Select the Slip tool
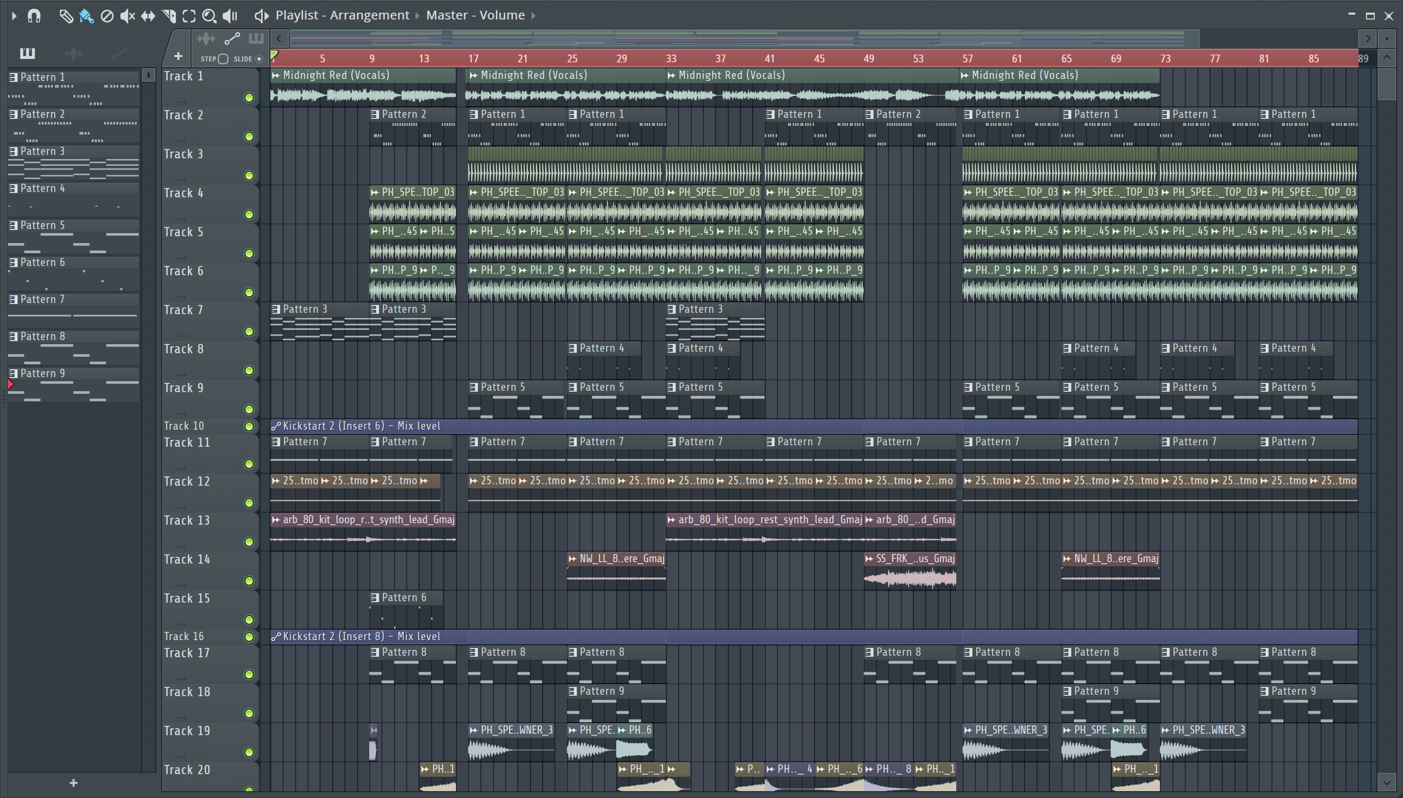 148,16
